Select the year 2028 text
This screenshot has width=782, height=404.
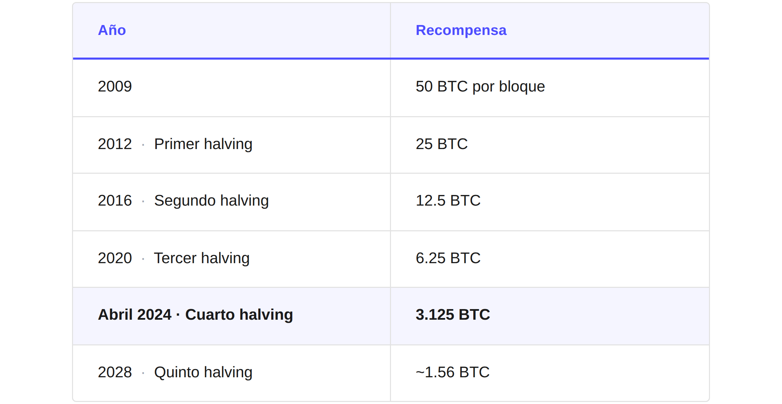coord(115,372)
